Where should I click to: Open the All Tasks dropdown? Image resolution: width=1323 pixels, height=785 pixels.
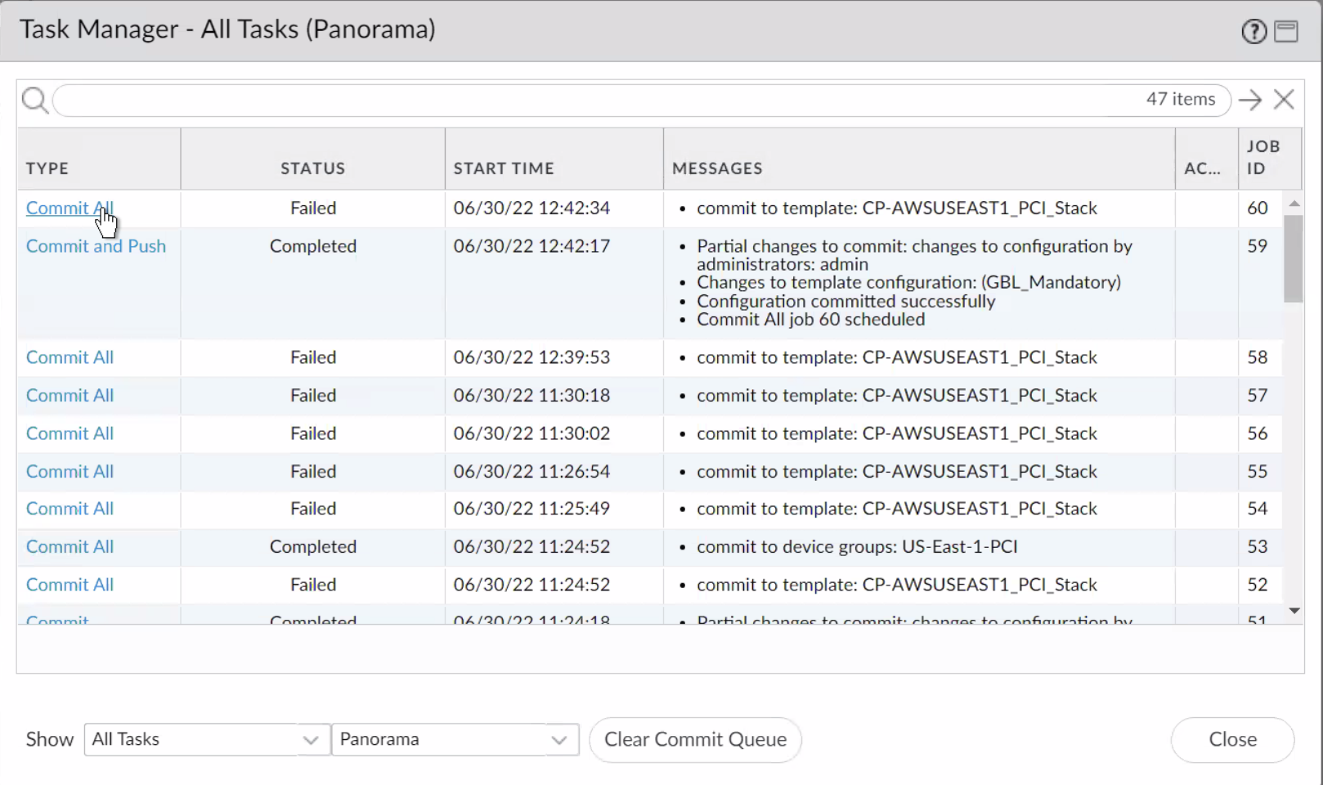pyautogui.click(x=205, y=739)
